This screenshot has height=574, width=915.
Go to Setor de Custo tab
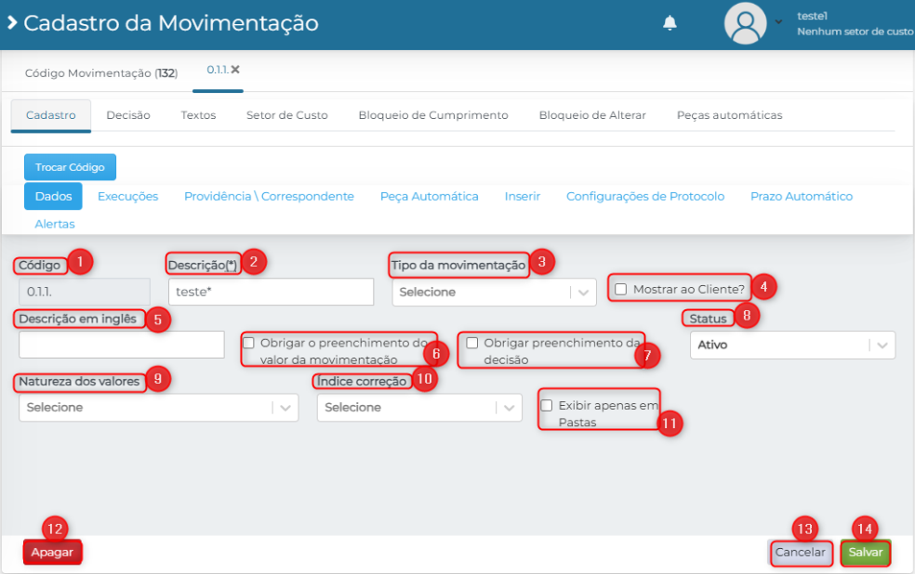[x=287, y=115]
